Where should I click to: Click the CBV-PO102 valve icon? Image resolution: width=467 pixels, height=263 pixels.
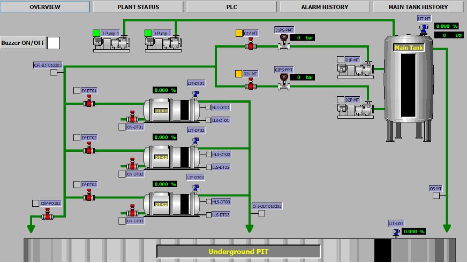point(48,215)
